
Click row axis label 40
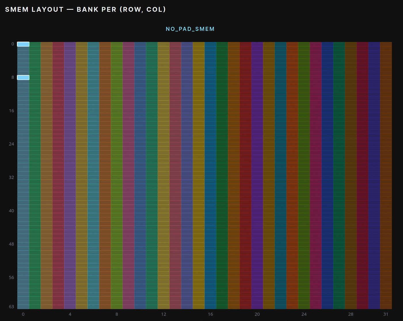click(12, 211)
